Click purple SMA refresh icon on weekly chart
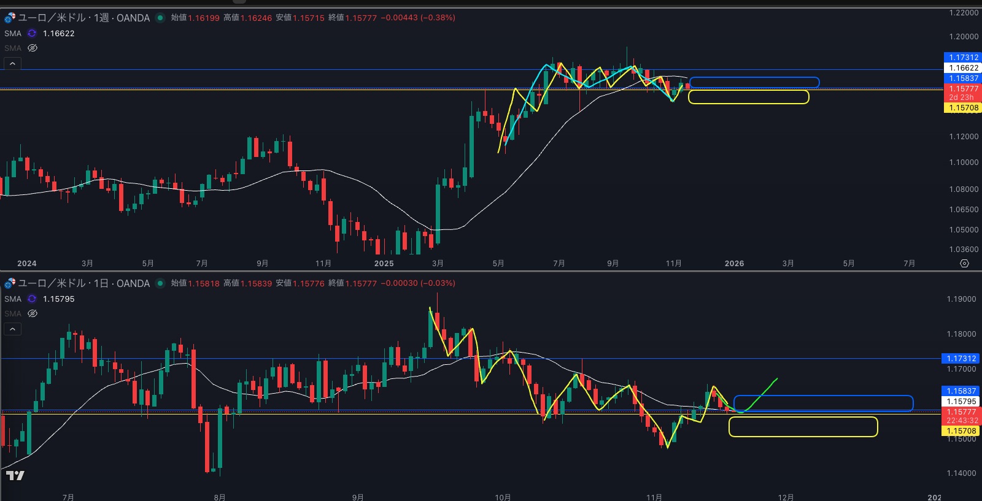This screenshot has height=501, width=982. pos(32,34)
